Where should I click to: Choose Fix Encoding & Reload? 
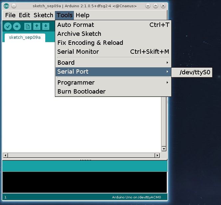click(113, 43)
